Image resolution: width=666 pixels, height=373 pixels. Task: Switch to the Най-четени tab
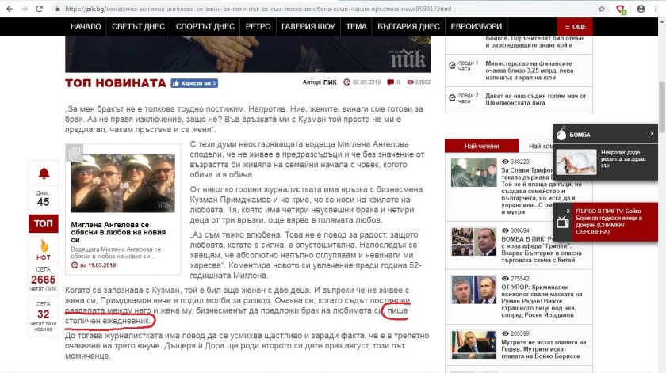coord(481,146)
